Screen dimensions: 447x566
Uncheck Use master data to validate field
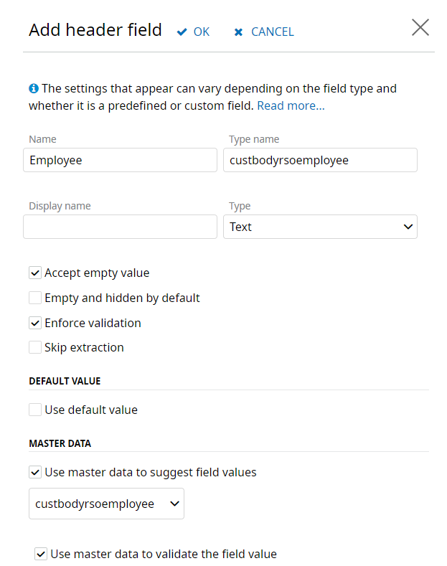(x=41, y=554)
